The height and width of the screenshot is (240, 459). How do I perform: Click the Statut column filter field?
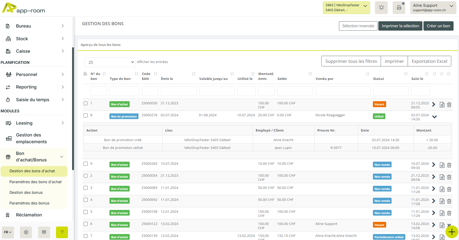click(x=391, y=91)
